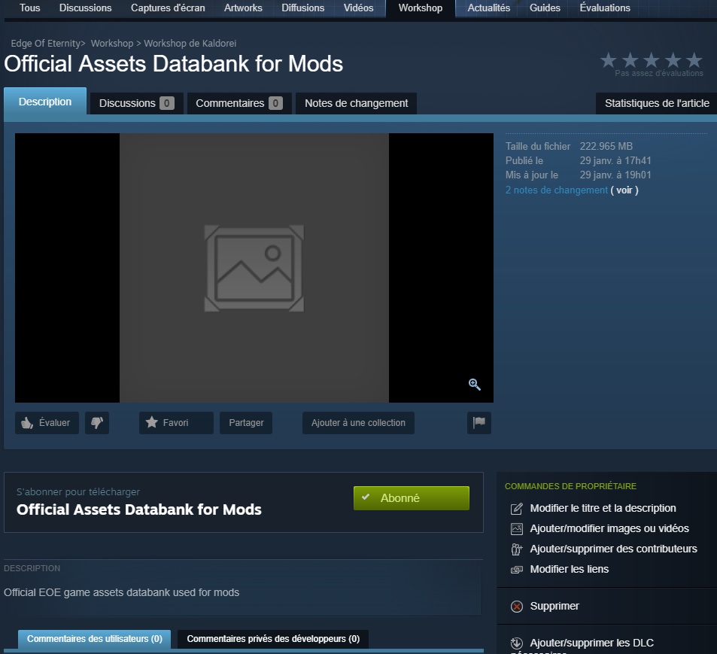Click the voir link for change notes
Viewport: 717px width, 654px height.
(624, 190)
